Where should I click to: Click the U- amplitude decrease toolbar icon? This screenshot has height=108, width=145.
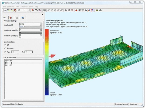coord(12,10)
